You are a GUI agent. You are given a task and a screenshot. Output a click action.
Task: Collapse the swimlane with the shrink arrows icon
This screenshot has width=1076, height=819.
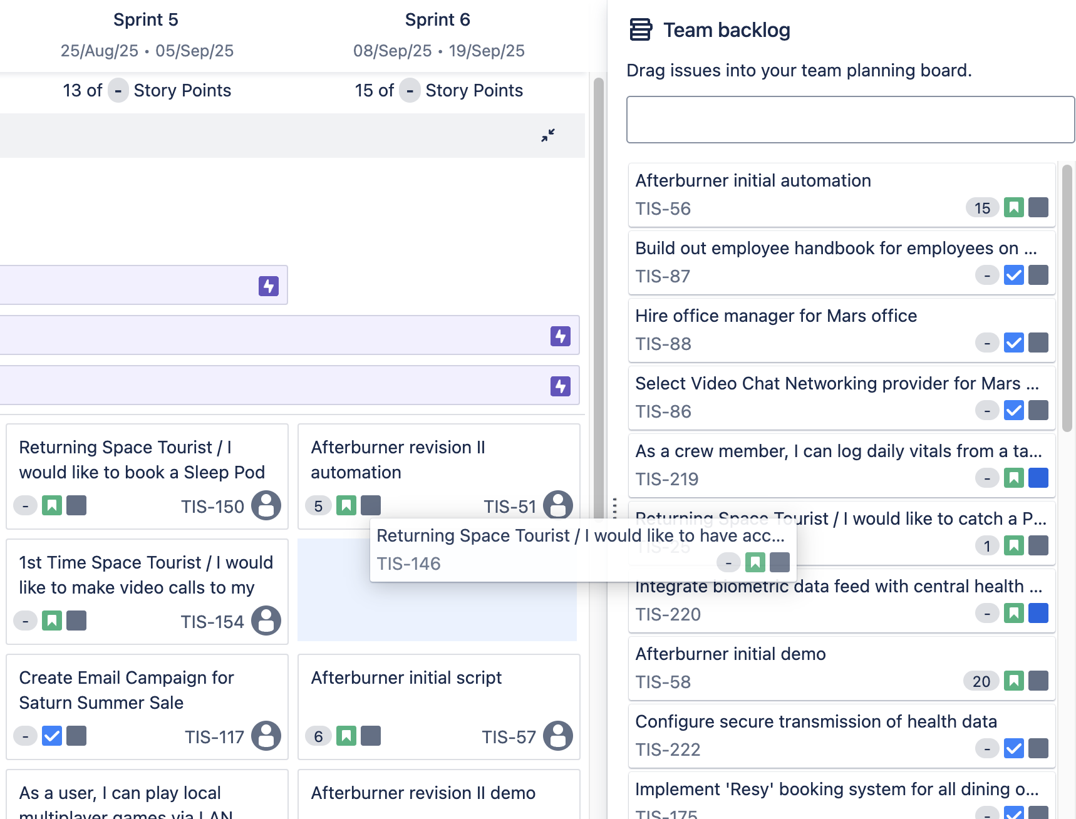548,135
